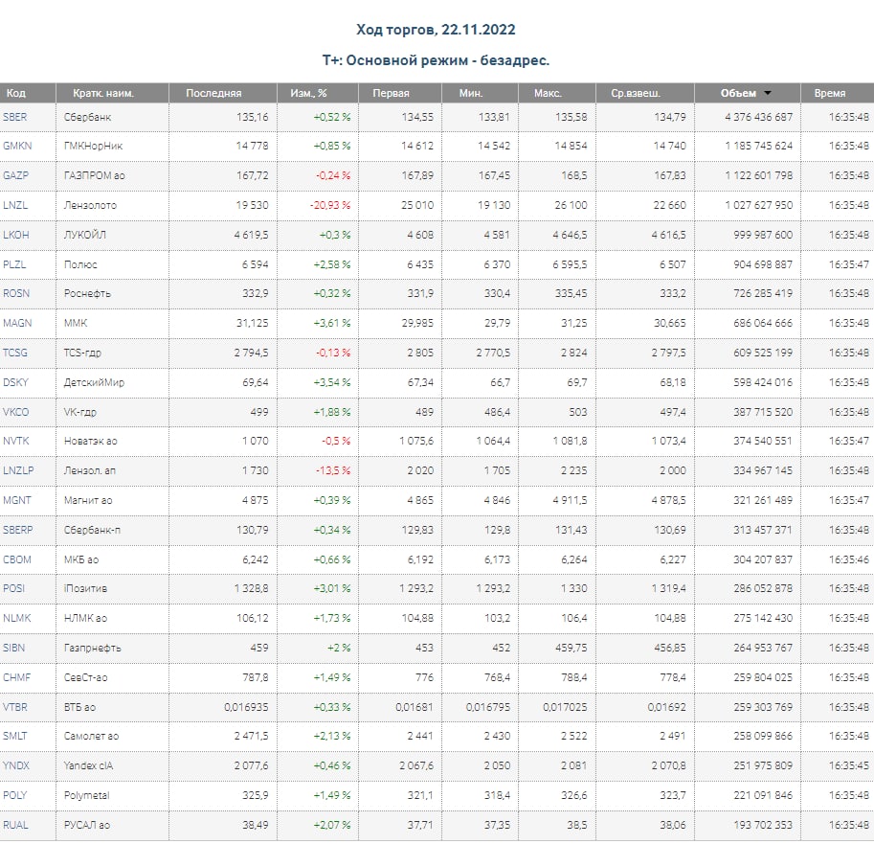Image resolution: width=874 pixels, height=844 pixels.
Task: Open the SBER ticker link
Action: pyautogui.click(x=15, y=117)
